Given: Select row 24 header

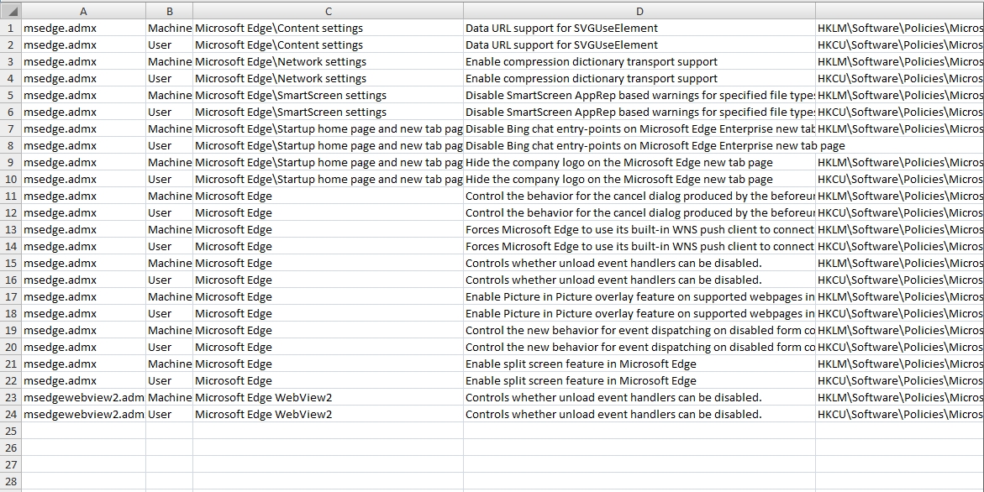Looking at the screenshot, I should 11,414.
